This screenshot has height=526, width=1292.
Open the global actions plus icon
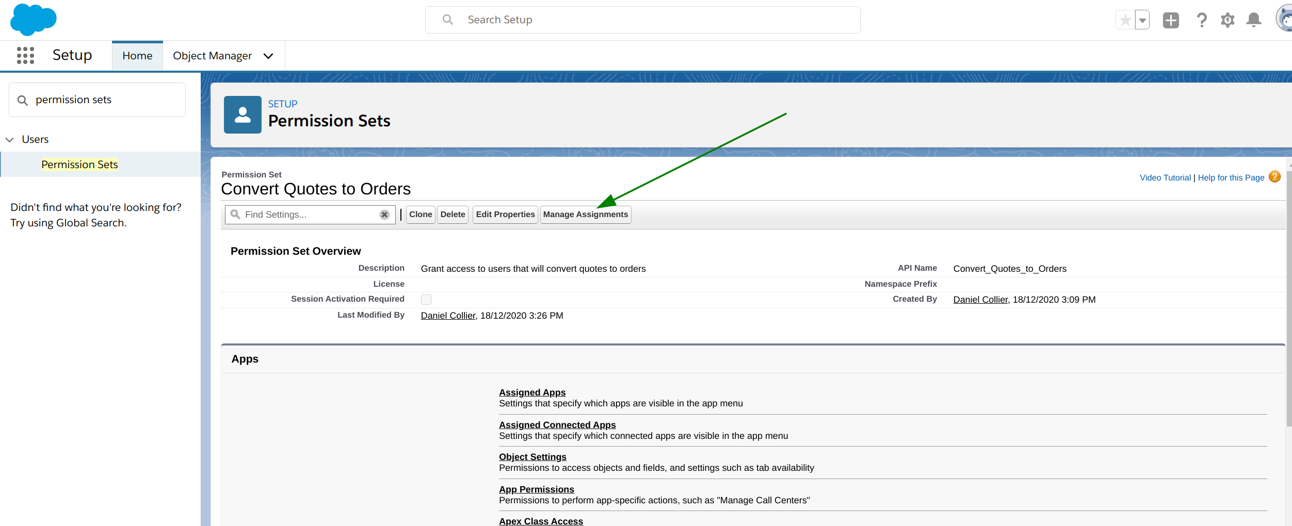tap(1171, 20)
